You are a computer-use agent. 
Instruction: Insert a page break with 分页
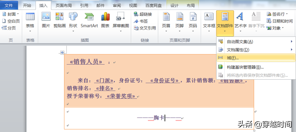click(9, 28)
